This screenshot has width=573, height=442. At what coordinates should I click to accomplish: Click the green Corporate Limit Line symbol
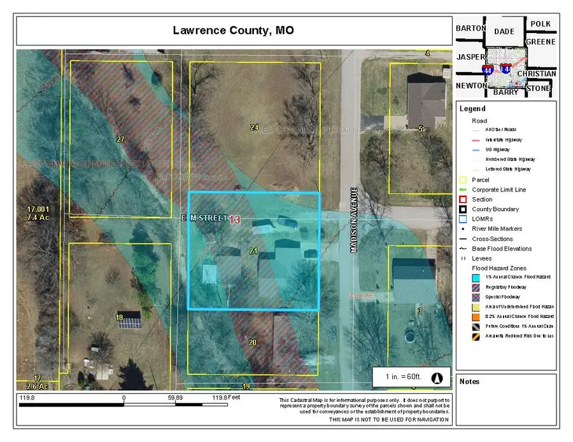click(463, 190)
